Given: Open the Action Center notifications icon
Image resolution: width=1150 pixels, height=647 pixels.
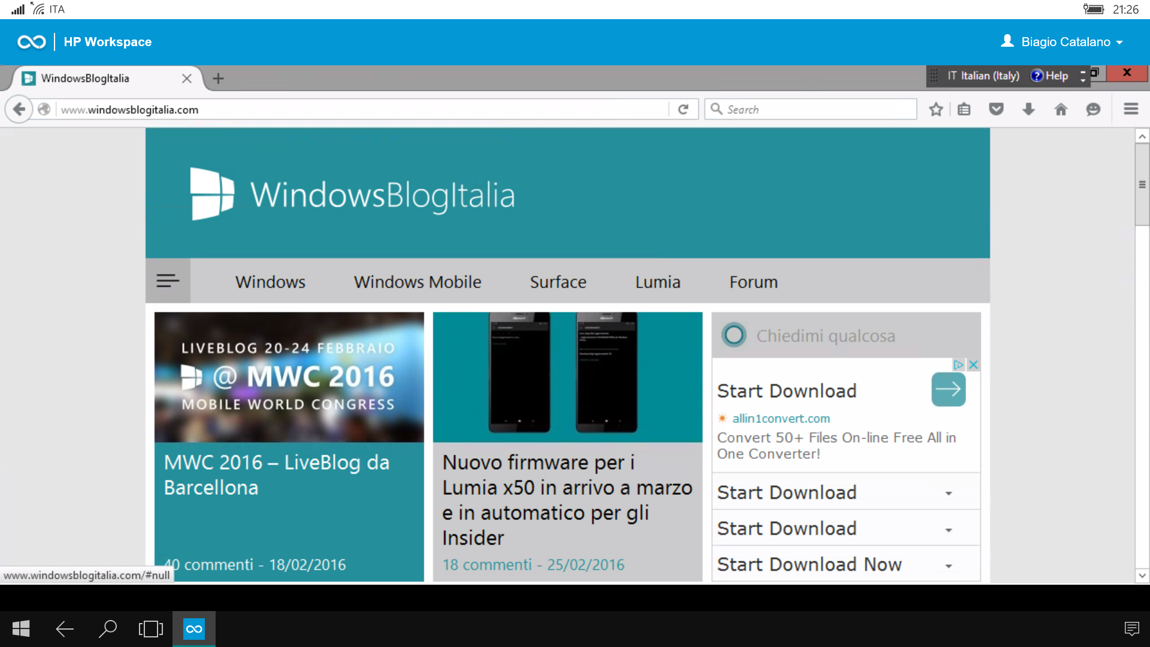Looking at the screenshot, I should tap(1131, 629).
